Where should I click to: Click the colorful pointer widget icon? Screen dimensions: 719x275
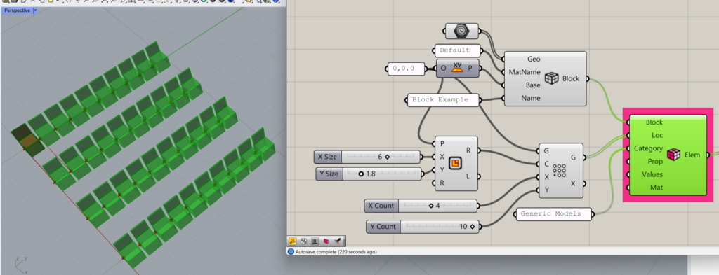338,241
